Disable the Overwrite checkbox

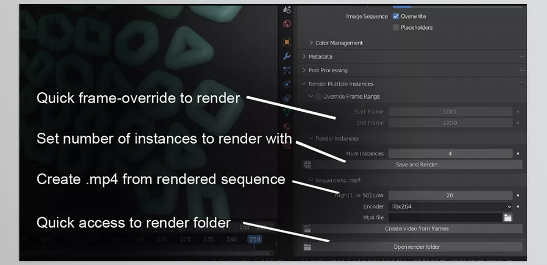tap(396, 17)
